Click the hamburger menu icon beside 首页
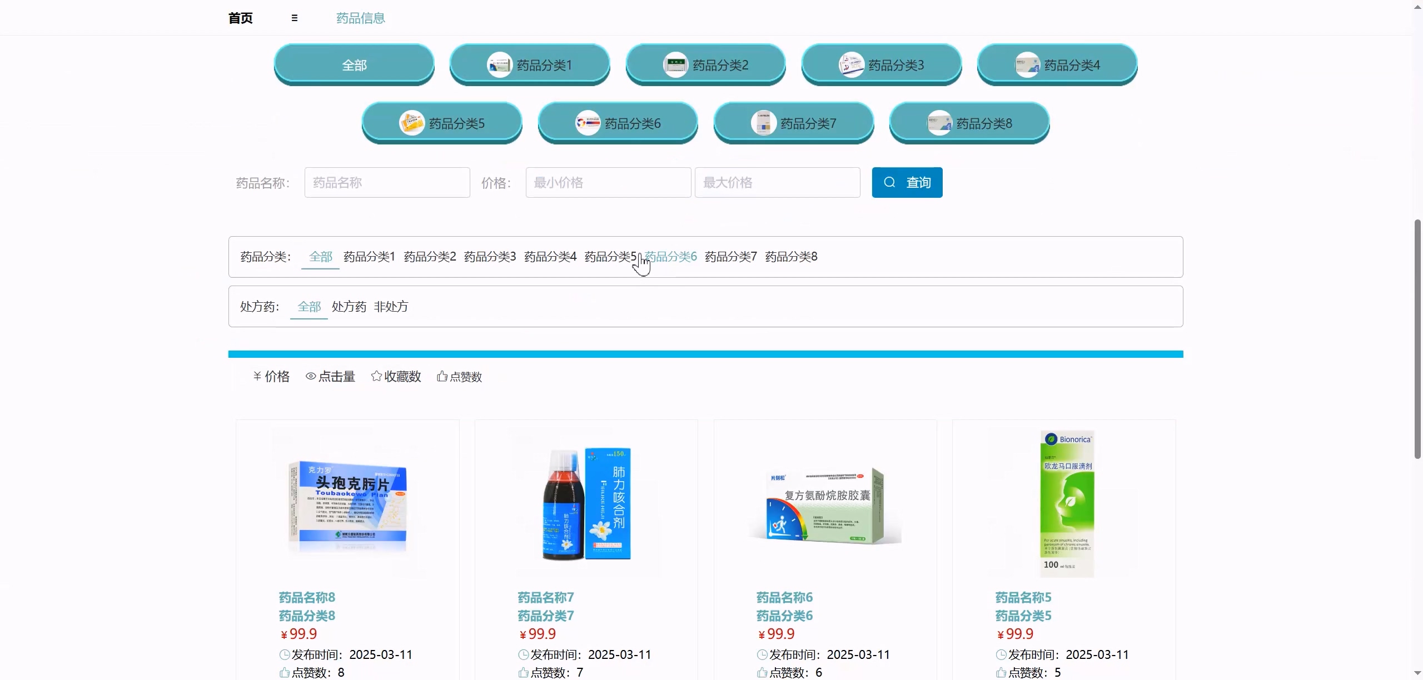This screenshot has height=680, width=1423. point(294,18)
